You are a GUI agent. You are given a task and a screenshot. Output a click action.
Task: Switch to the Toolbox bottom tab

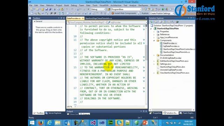pos(38,113)
